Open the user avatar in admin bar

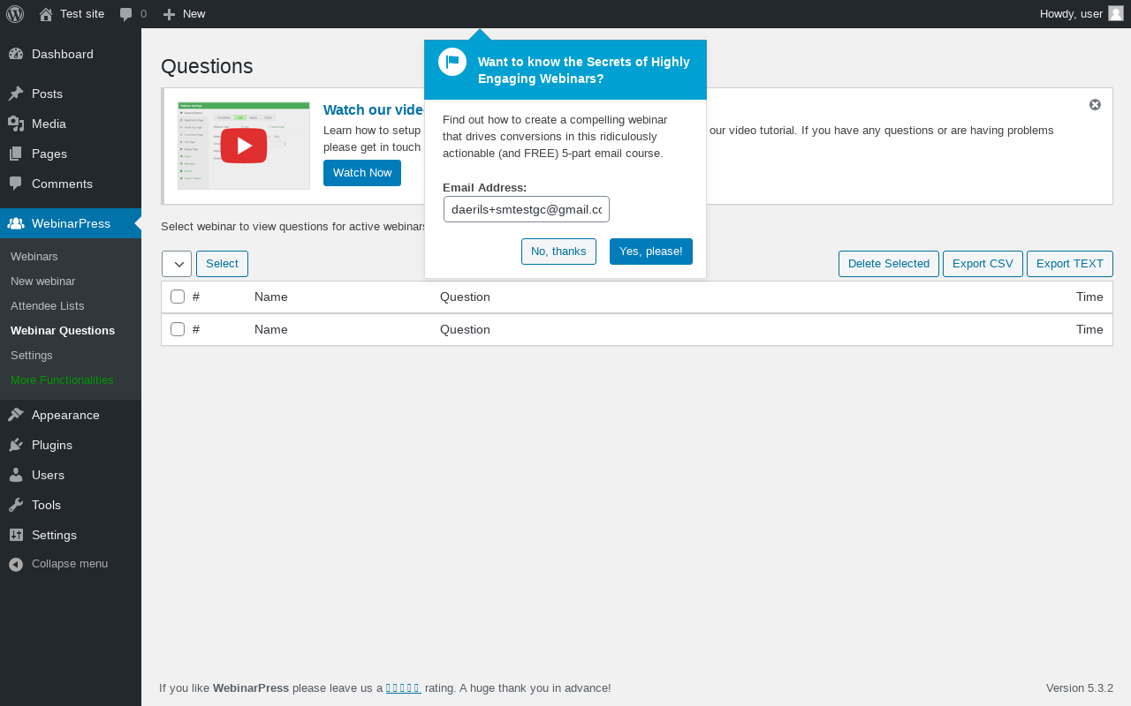click(x=1116, y=13)
